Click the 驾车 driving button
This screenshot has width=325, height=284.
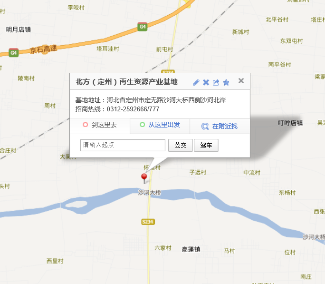206,145
